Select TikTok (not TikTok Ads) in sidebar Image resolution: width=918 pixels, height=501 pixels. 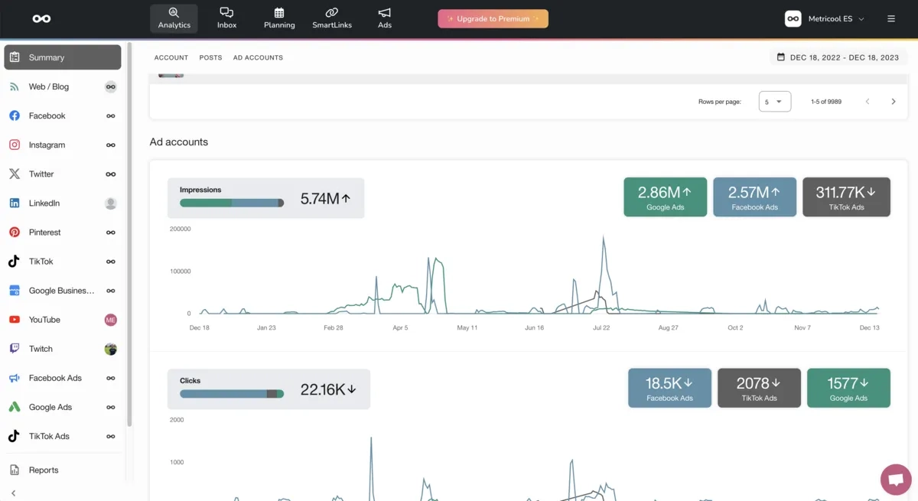[63, 261]
